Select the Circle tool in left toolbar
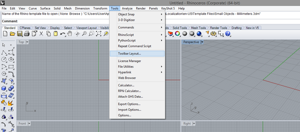This screenshot has height=132, width=300. coord(4,59)
